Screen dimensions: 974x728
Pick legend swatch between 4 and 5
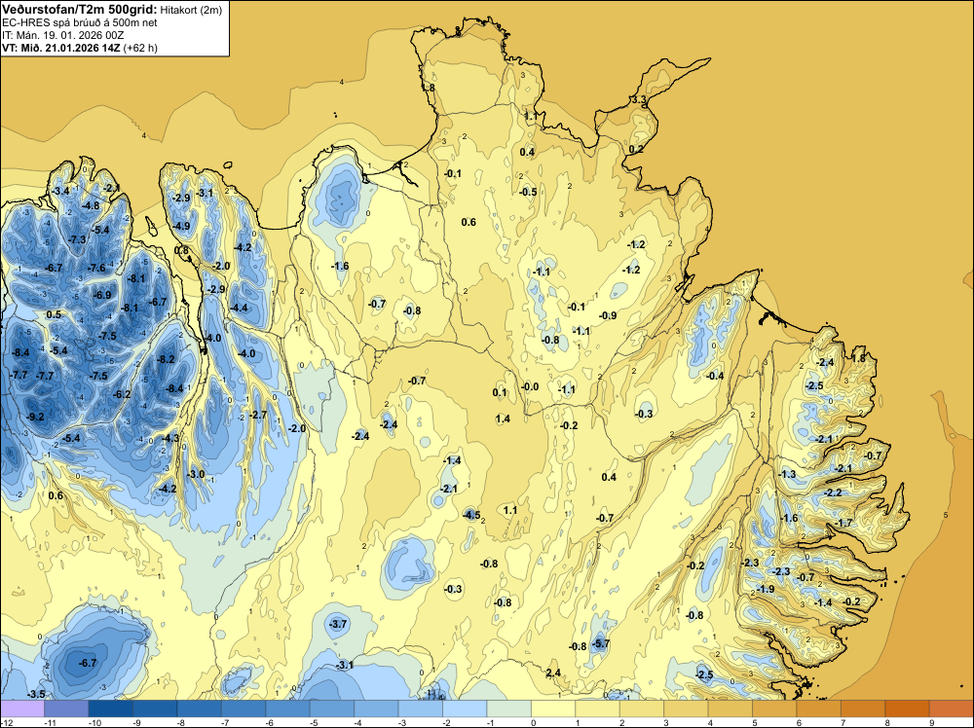[730, 709]
